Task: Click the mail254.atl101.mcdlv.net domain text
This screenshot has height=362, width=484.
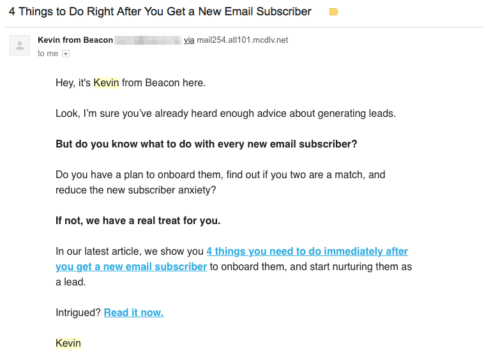Action: click(x=242, y=40)
